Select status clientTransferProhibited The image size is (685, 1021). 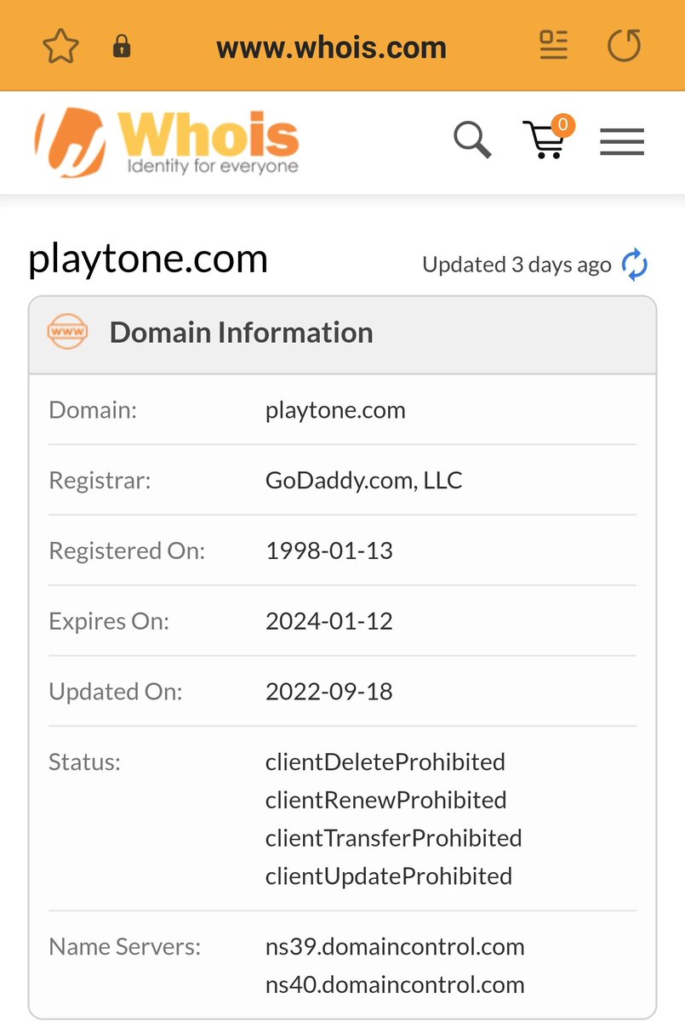394,838
